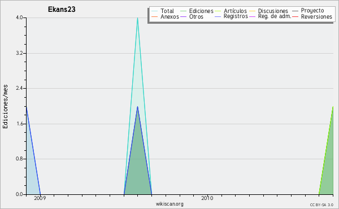
Task: Click the Total legend color line
Action: 155,11
